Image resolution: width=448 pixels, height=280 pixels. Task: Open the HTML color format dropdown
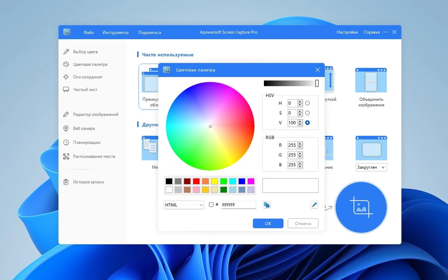pyautogui.click(x=184, y=205)
